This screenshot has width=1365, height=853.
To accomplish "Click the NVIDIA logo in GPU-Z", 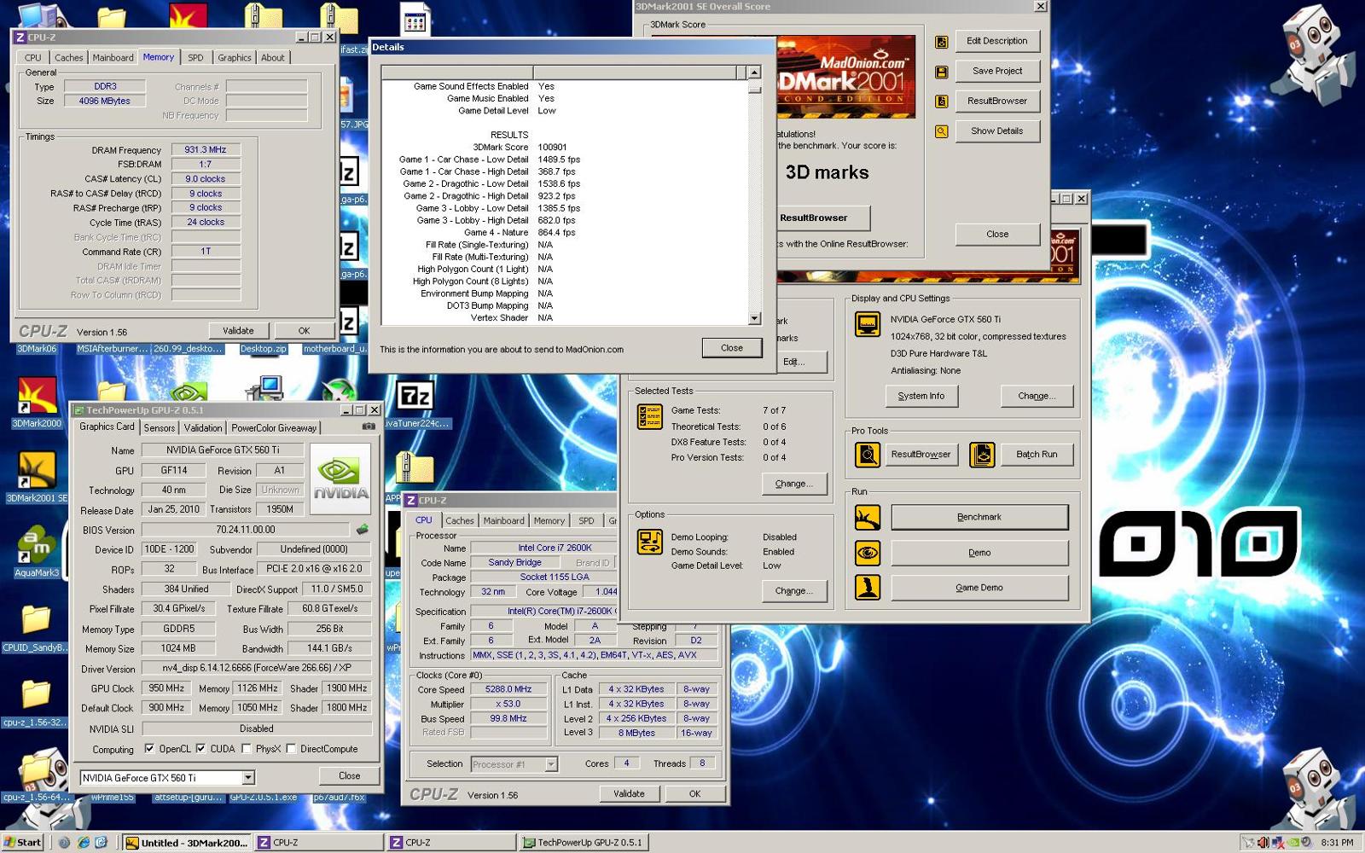I will click(x=340, y=479).
